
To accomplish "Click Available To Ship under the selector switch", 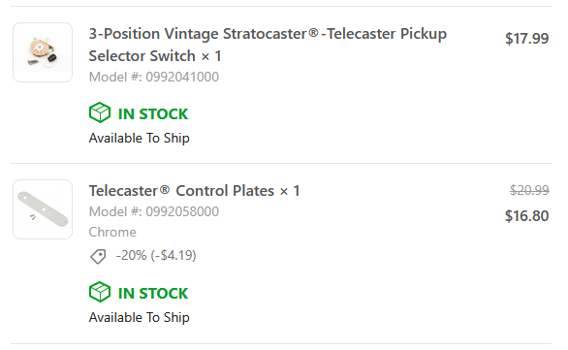I will click(x=140, y=139).
